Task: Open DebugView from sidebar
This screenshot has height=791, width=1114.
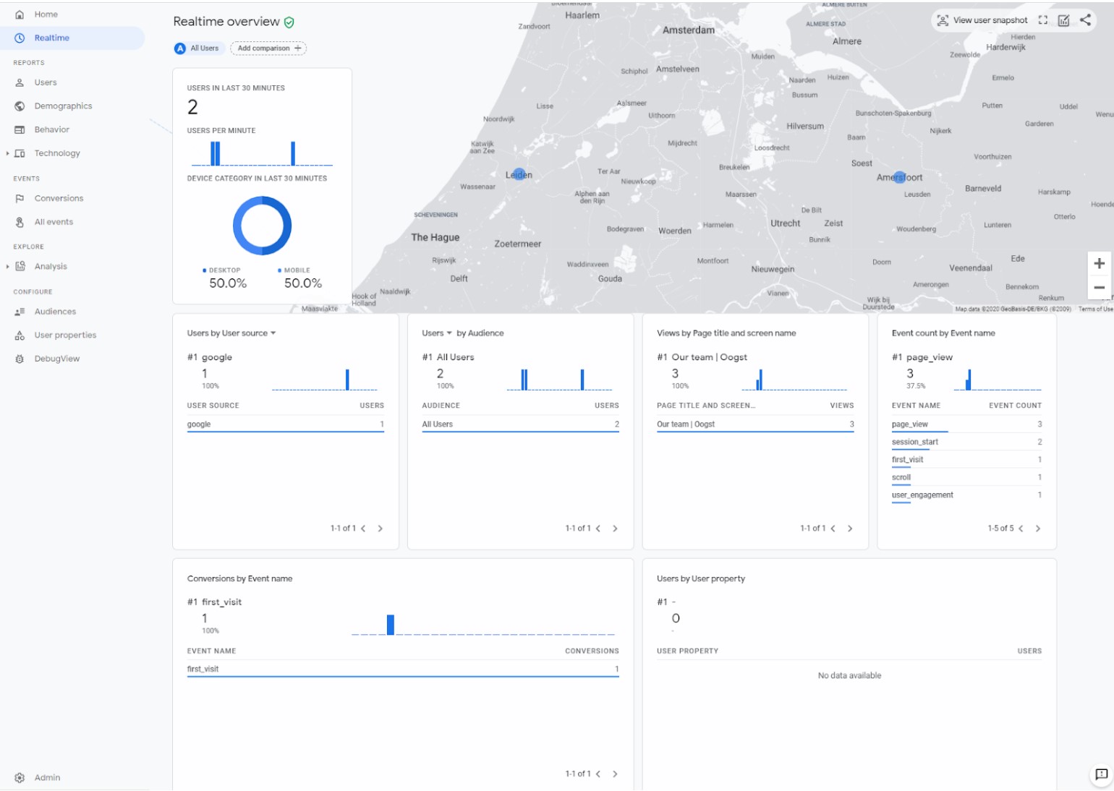Action: coord(56,359)
